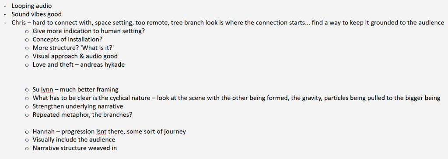Screen dimensions: 448x159
Task: Click 'Repeated metaphor, the branches?'
Action: [82, 115]
